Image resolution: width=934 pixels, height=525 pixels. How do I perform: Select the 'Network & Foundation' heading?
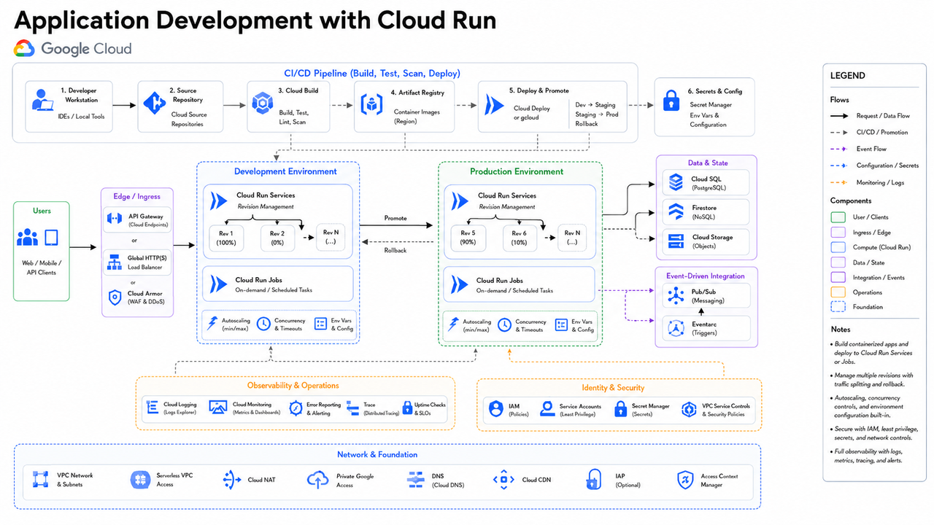[x=377, y=454]
